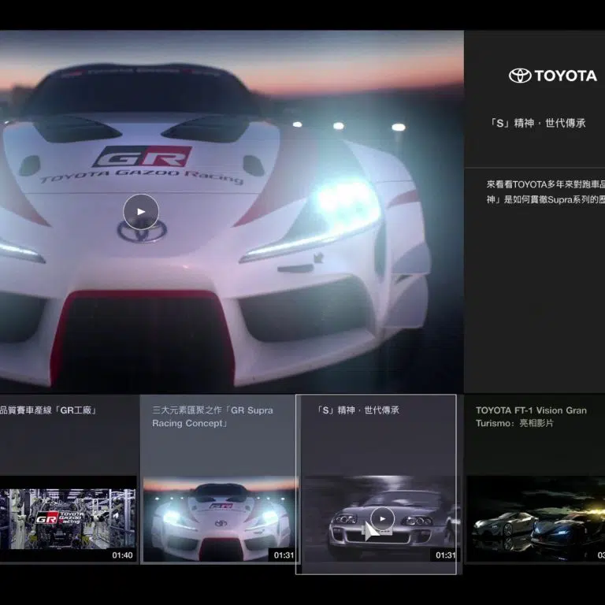Click the side panel heading 「S」精神，世代傳承
The width and height of the screenshot is (605, 605).
pos(538,124)
